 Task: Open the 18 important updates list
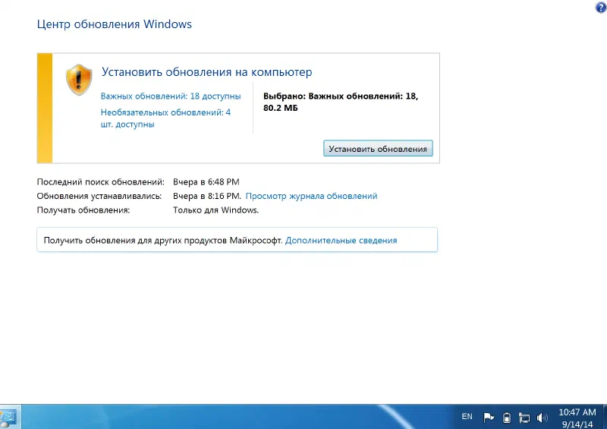click(171, 96)
